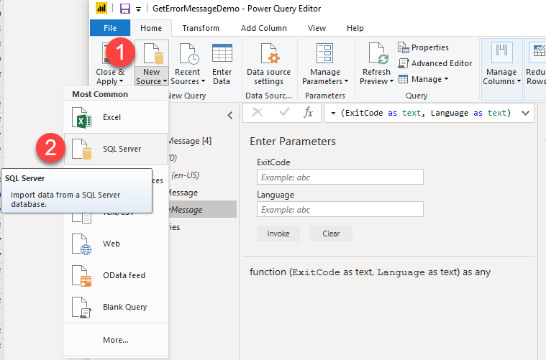The width and height of the screenshot is (546, 360).
Task: Confirm the formula with checkmark icon
Action: coord(284,112)
